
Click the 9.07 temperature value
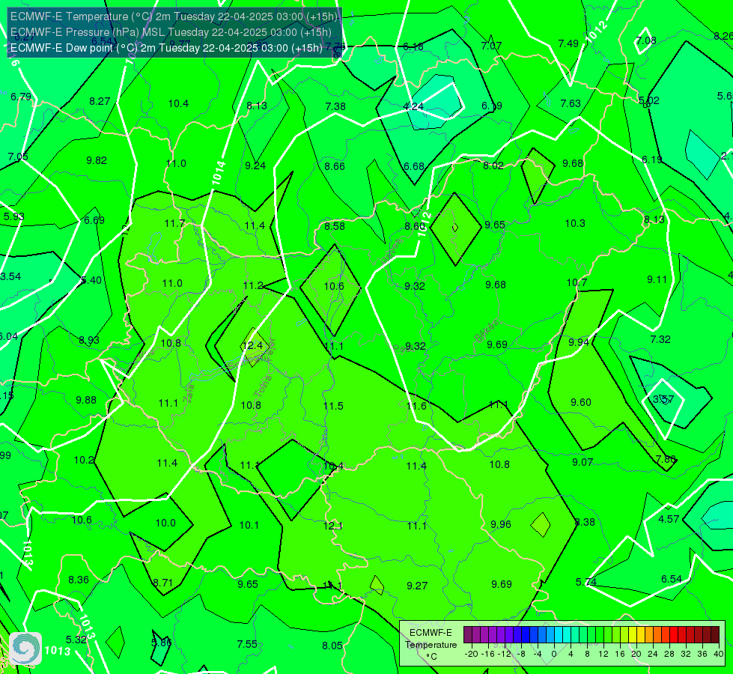coord(583,462)
